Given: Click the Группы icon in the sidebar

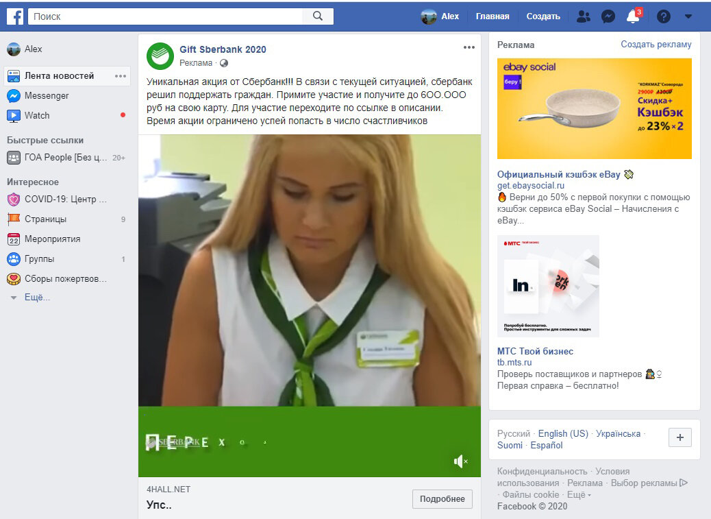Looking at the screenshot, I should 14,259.
